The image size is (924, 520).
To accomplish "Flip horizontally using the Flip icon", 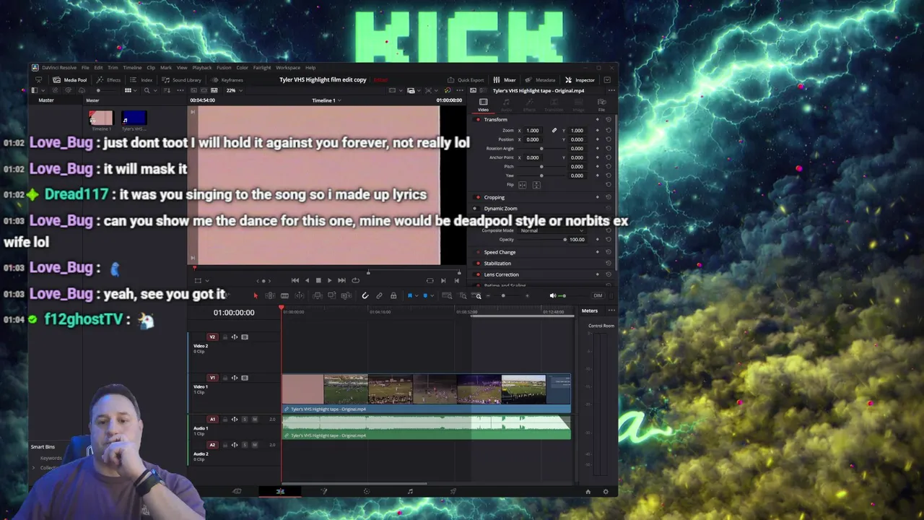I will coord(523,185).
